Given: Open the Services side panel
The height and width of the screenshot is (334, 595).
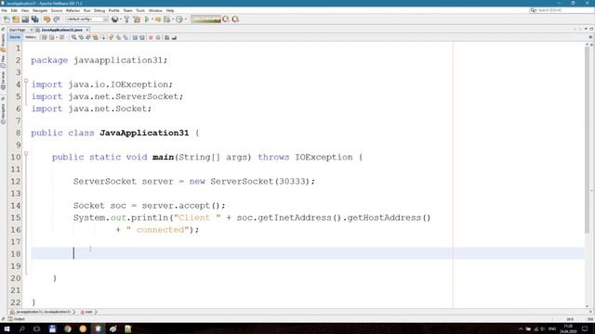Looking at the screenshot, I should 3,81.
